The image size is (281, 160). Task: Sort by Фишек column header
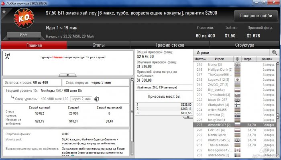(x=267, y=59)
